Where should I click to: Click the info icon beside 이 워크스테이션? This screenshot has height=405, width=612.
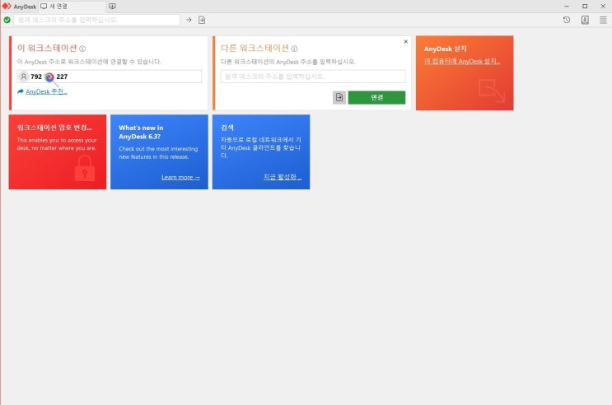[x=82, y=49]
